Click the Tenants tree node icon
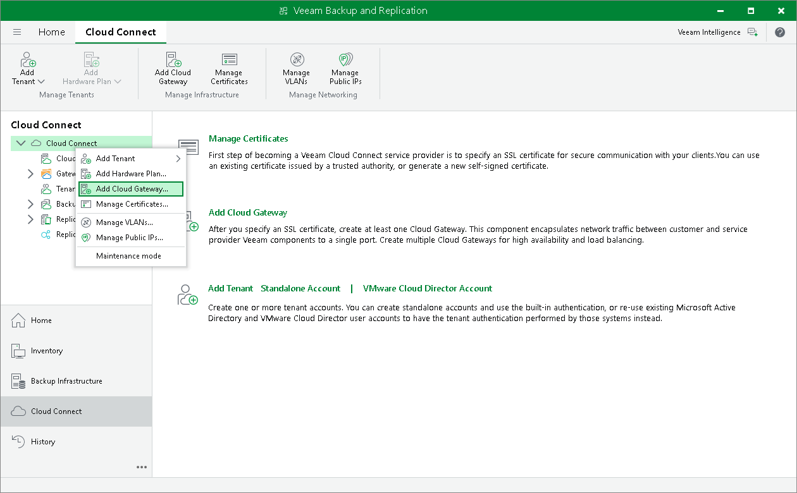The image size is (797, 493). [46, 189]
